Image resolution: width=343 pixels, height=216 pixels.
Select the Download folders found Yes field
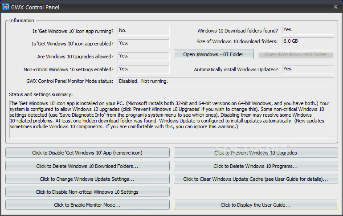click(308, 30)
